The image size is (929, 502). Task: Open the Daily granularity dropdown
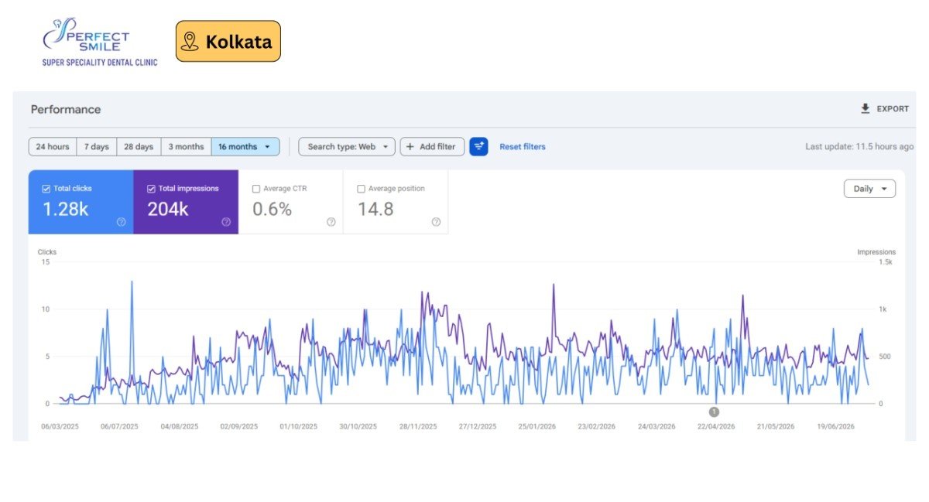pos(869,189)
